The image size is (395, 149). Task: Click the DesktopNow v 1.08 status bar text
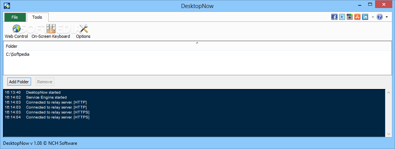40,144
